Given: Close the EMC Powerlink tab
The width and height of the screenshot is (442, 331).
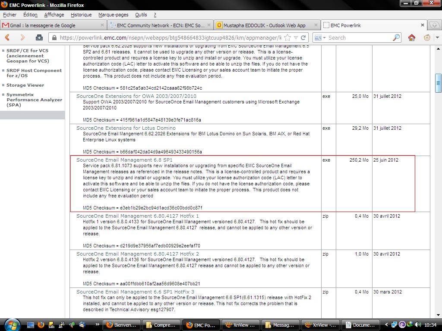Looking at the screenshot, I should pos(423,25).
